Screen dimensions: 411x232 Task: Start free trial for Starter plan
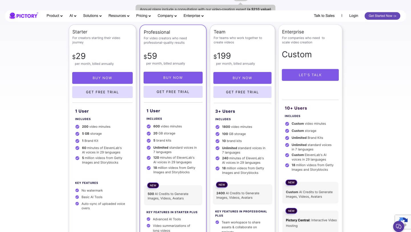(102, 92)
